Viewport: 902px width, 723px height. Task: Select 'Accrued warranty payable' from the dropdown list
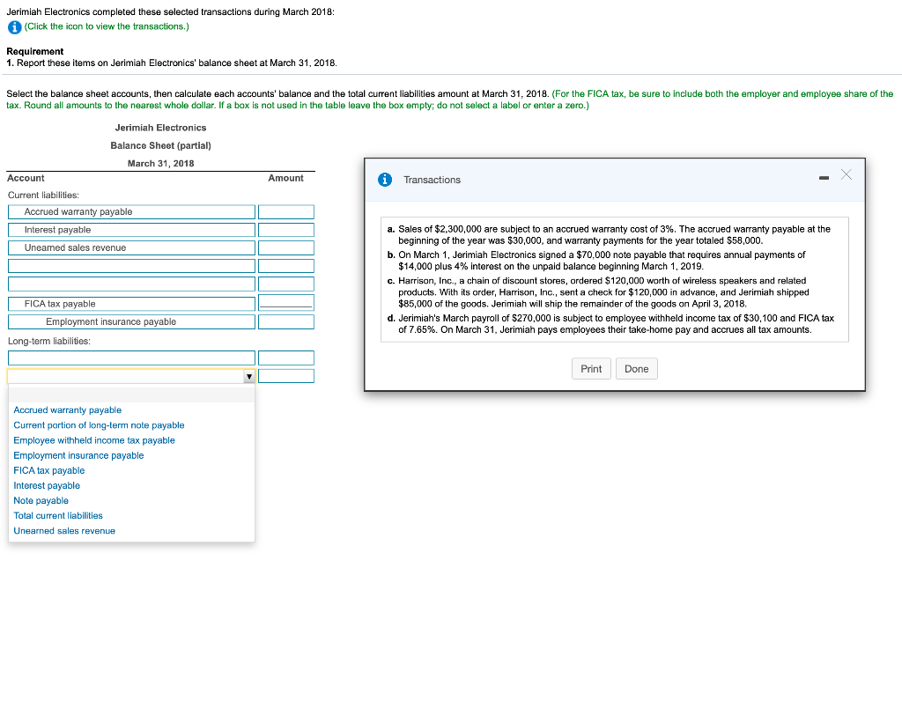[x=67, y=410]
